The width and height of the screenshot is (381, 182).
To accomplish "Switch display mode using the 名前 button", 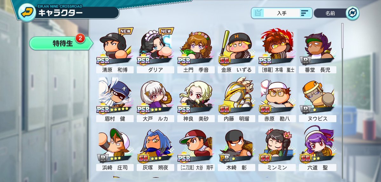I will click(330, 13).
